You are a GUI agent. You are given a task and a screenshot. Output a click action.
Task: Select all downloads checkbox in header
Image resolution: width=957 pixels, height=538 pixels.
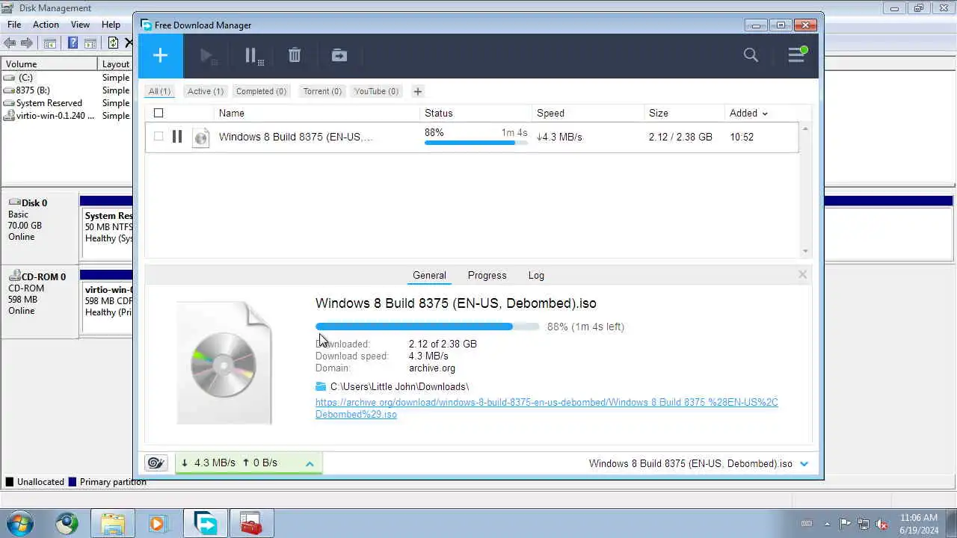coord(159,113)
